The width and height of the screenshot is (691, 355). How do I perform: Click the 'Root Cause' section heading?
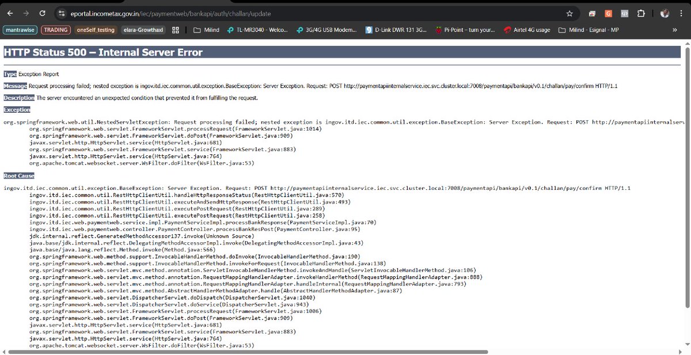pyautogui.click(x=19, y=175)
